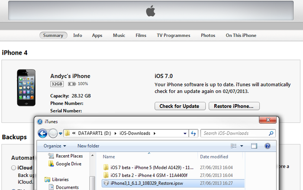Screen dimensions: 303x190
Task: Click iOS-Downloads in the address path
Action: [x=135, y=133]
